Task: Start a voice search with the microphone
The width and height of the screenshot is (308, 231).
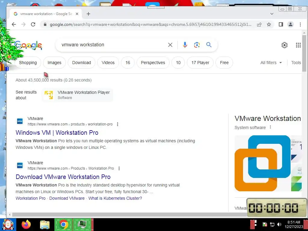Action: point(185,45)
